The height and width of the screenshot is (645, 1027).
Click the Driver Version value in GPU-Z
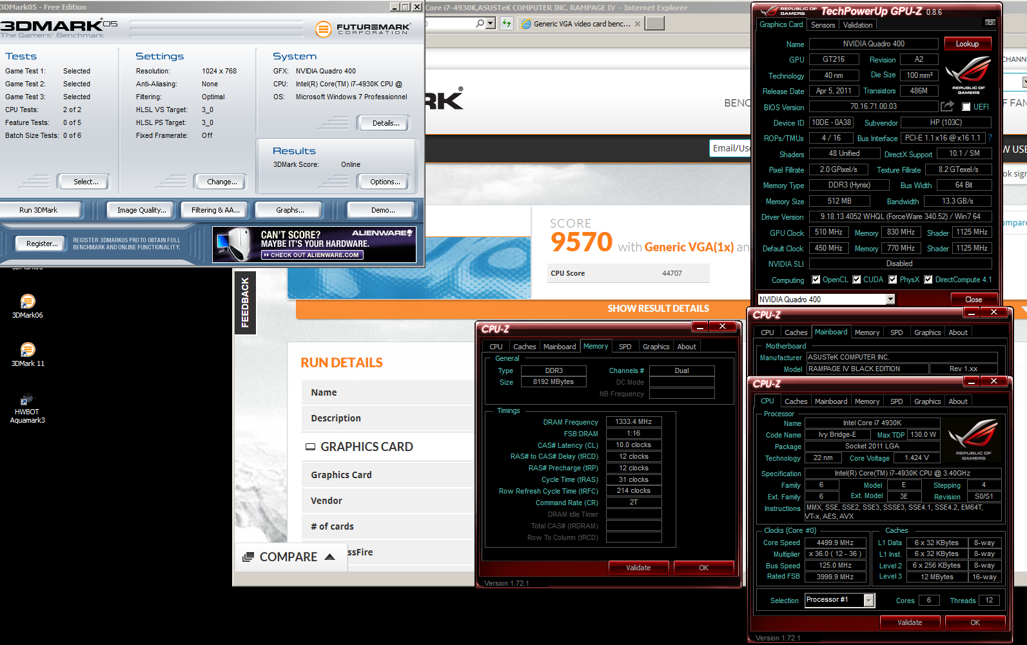pos(900,217)
